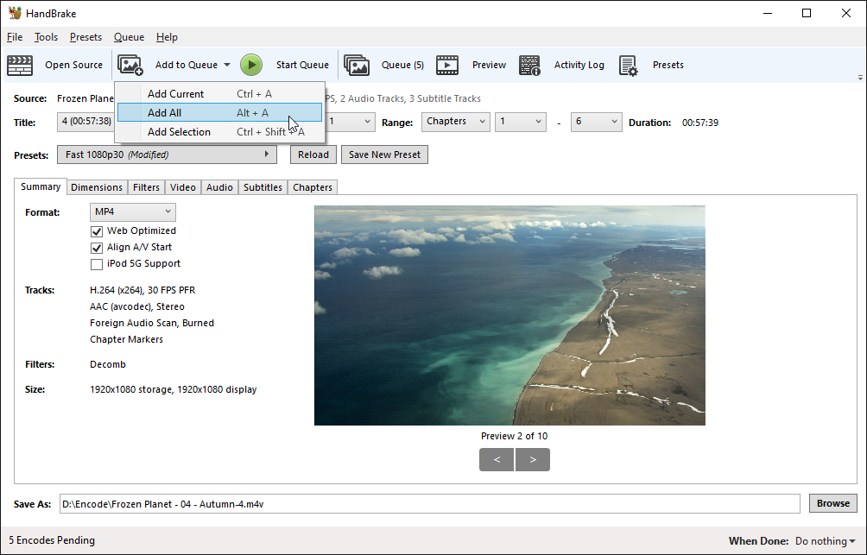Show next preview image with > button
Image resolution: width=867 pixels, height=555 pixels.
[x=533, y=460]
